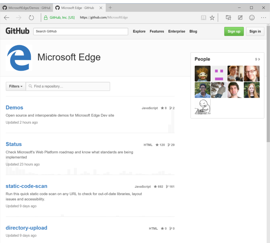Switch to the MicrosoftEdge/Demos tab

(27, 8)
